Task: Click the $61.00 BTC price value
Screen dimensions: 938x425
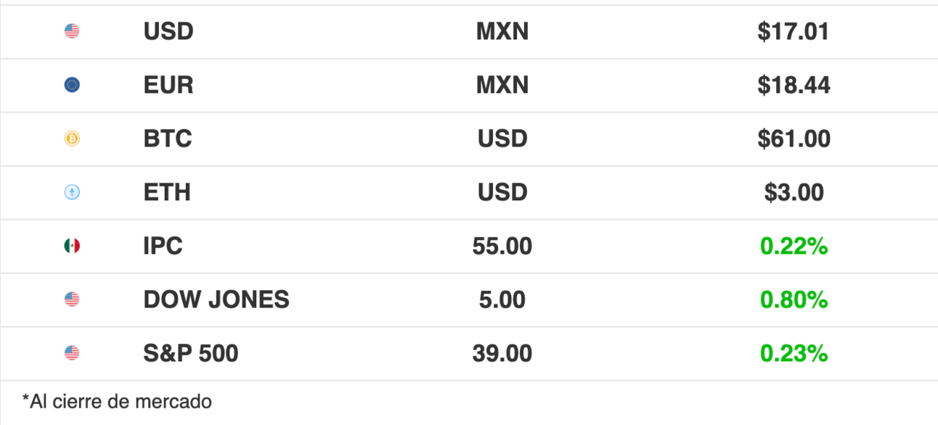Action: (x=794, y=139)
